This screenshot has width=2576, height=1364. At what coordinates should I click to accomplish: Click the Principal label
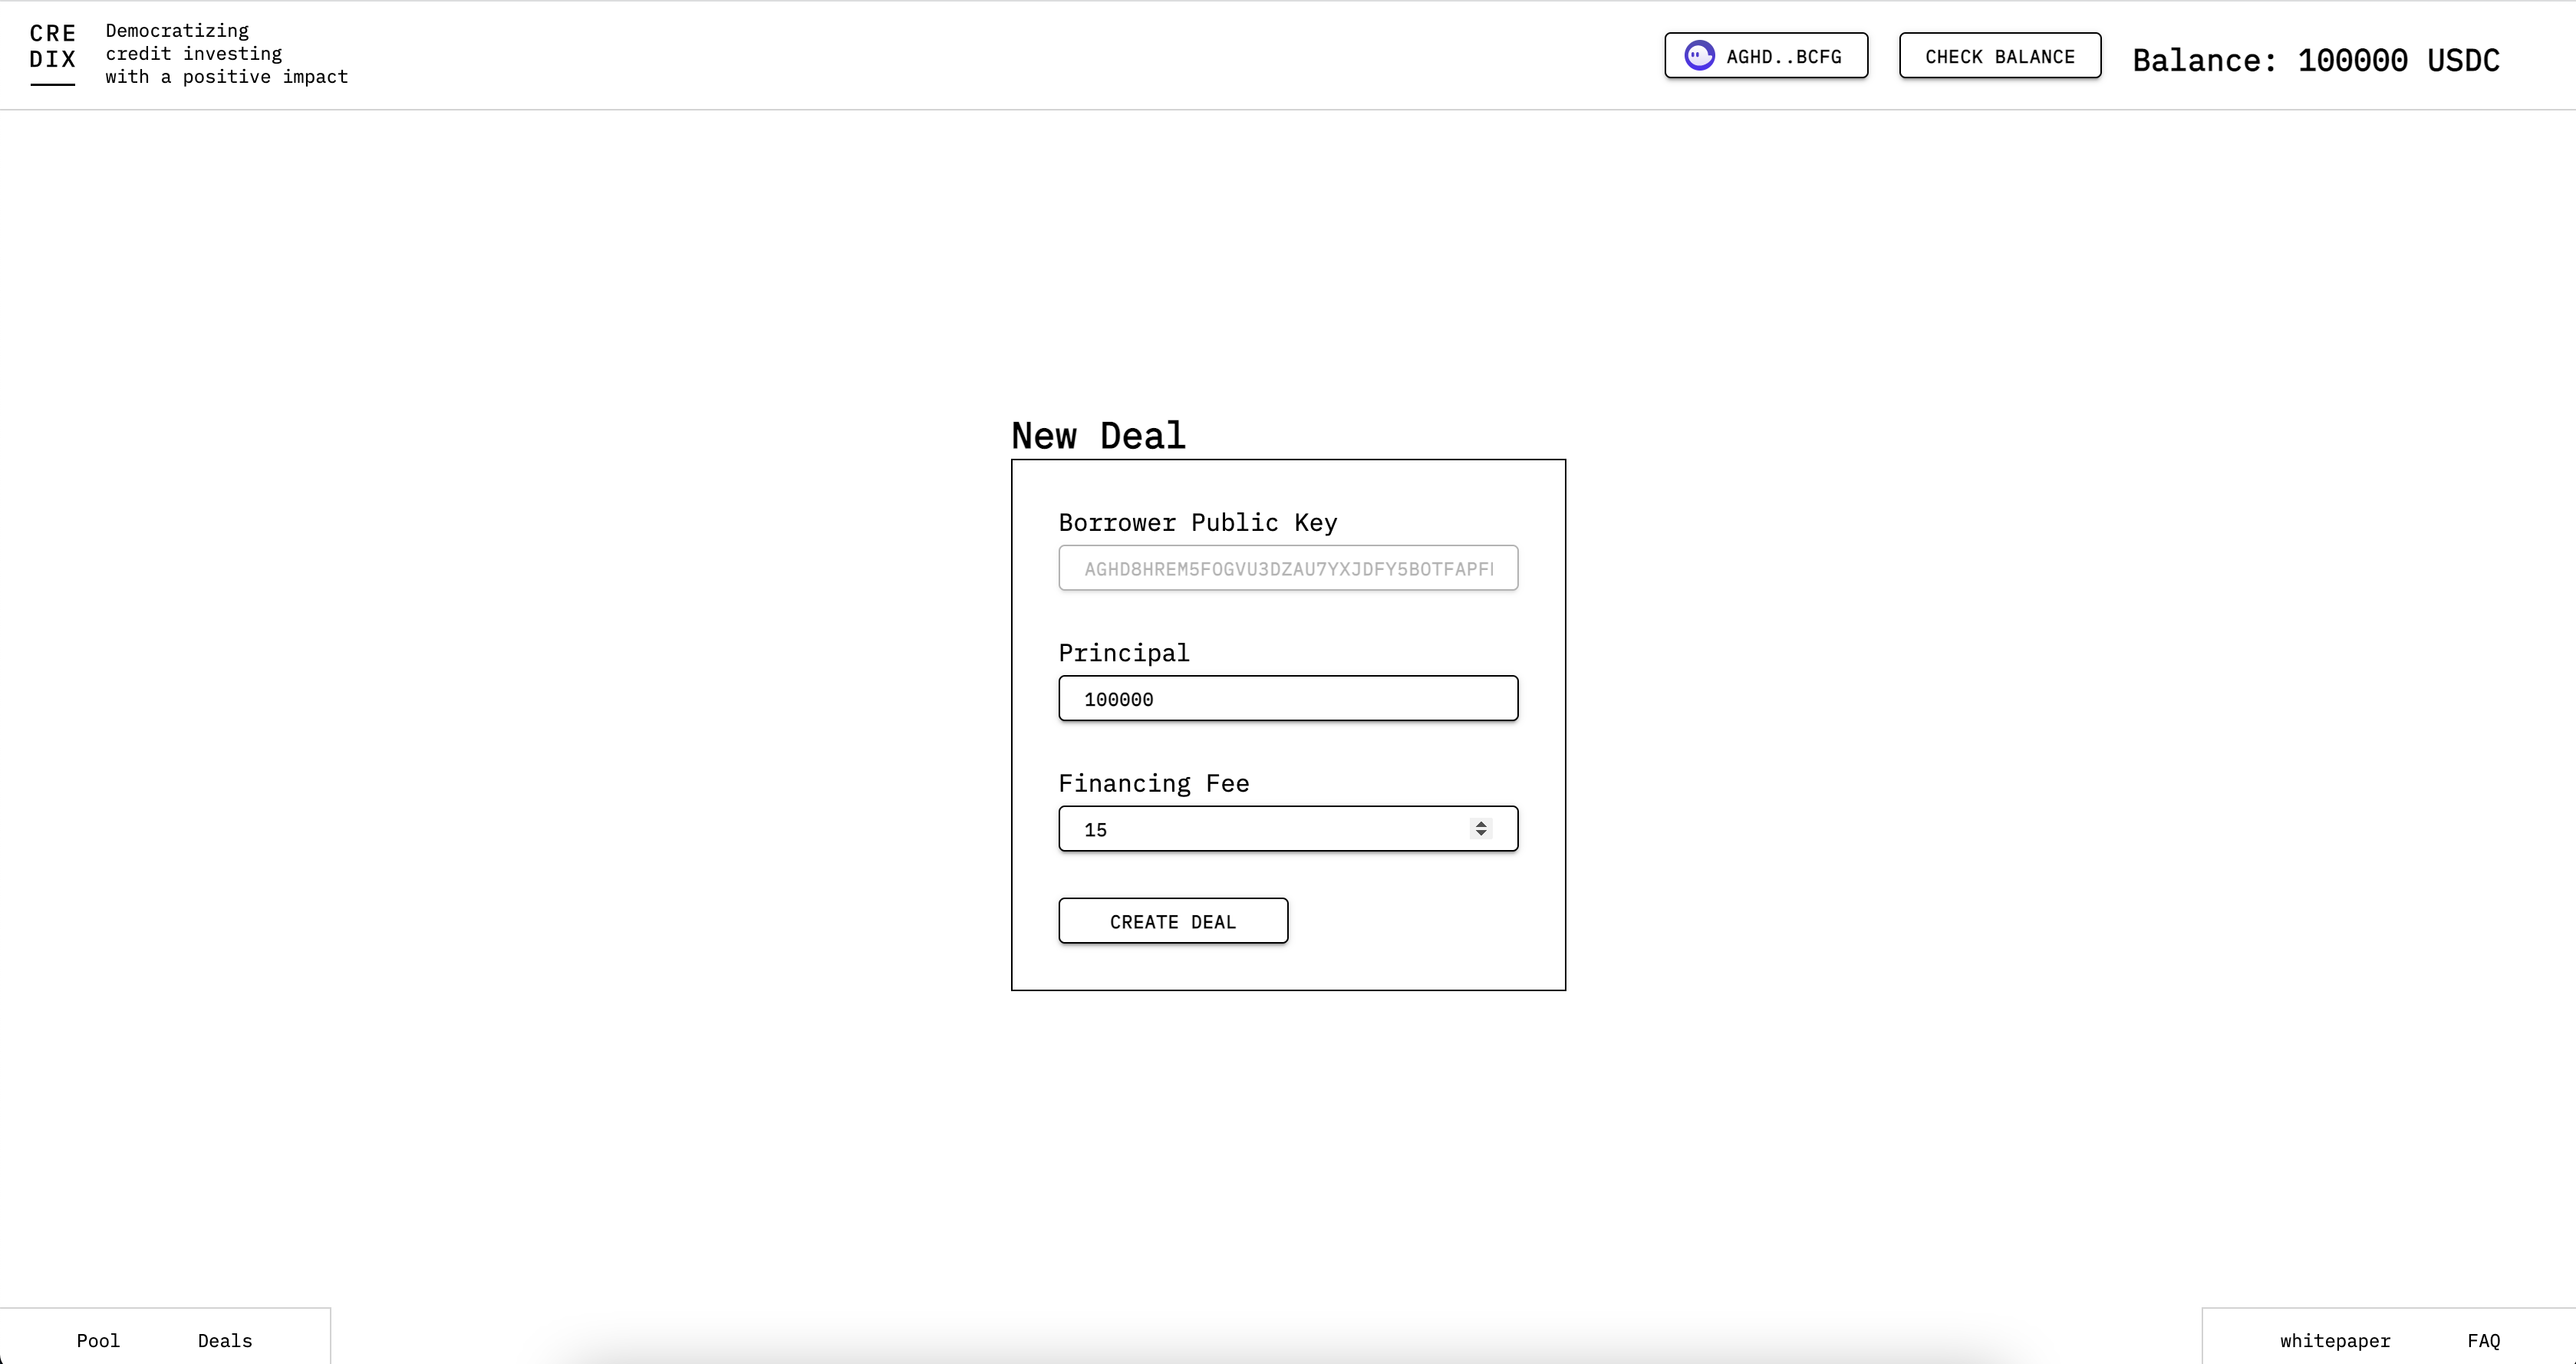click(x=1123, y=653)
